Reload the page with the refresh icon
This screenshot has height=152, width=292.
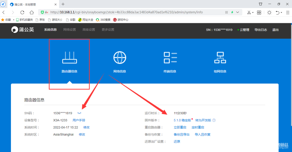(x=22, y=12)
